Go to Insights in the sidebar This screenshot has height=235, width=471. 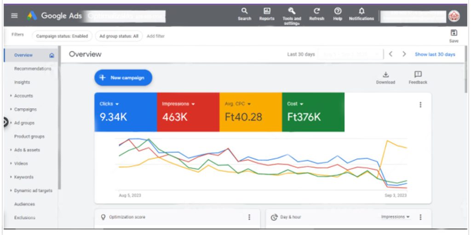click(22, 82)
